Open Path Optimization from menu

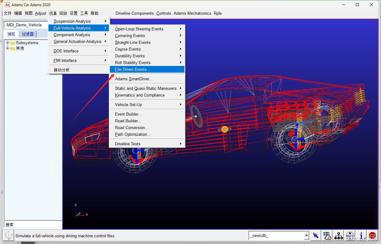point(147,134)
